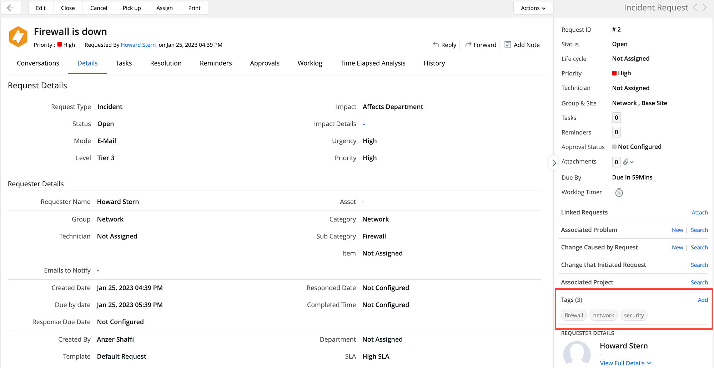Open the Actions dropdown menu
Image resolution: width=714 pixels, height=368 pixels.
point(533,8)
